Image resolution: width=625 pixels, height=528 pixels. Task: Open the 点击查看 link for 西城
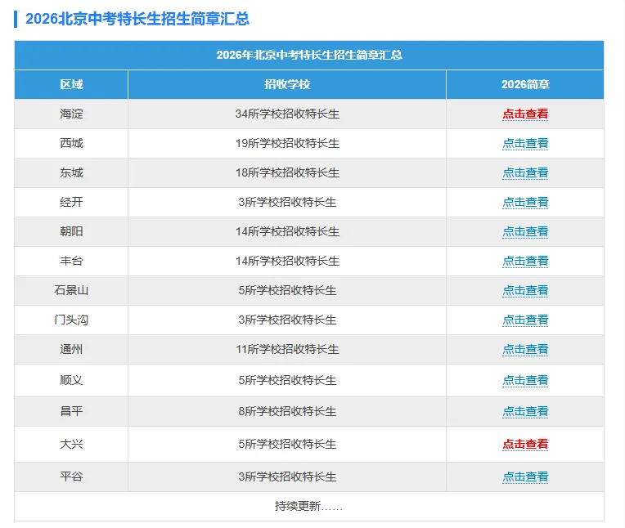click(525, 143)
